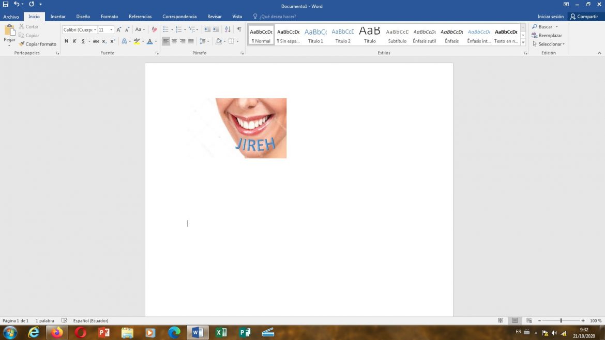Click the superscript x² icon
The height and width of the screenshot is (340, 605).
tap(113, 41)
